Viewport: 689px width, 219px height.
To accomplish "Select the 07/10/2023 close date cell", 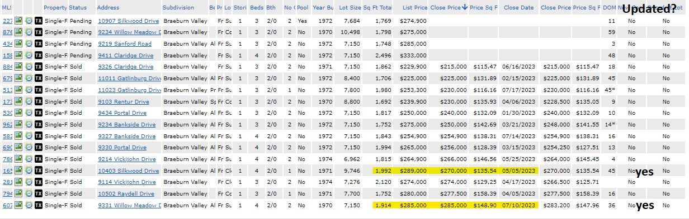I will click(519, 206).
